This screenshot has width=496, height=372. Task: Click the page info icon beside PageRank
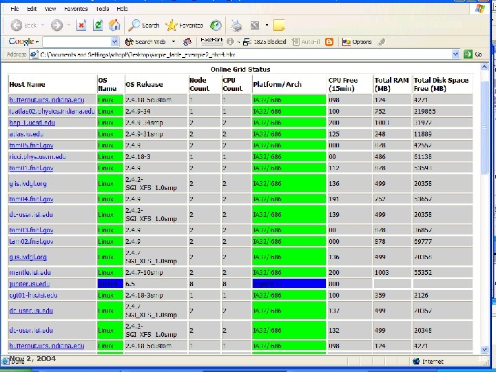(x=230, y=42)
